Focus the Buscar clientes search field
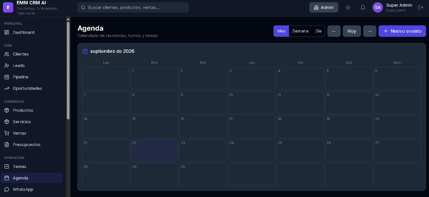 [x=133, y=7]
